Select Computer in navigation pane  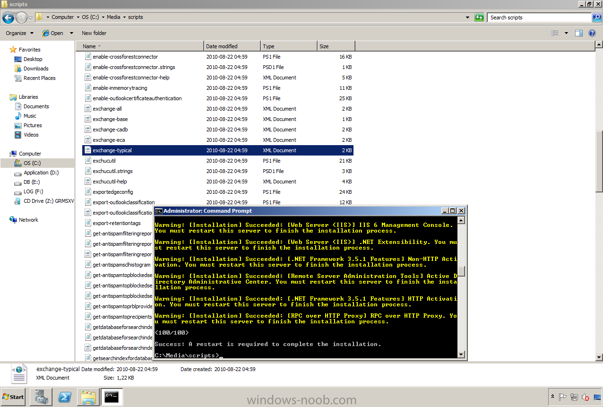[x=30, y=154]
